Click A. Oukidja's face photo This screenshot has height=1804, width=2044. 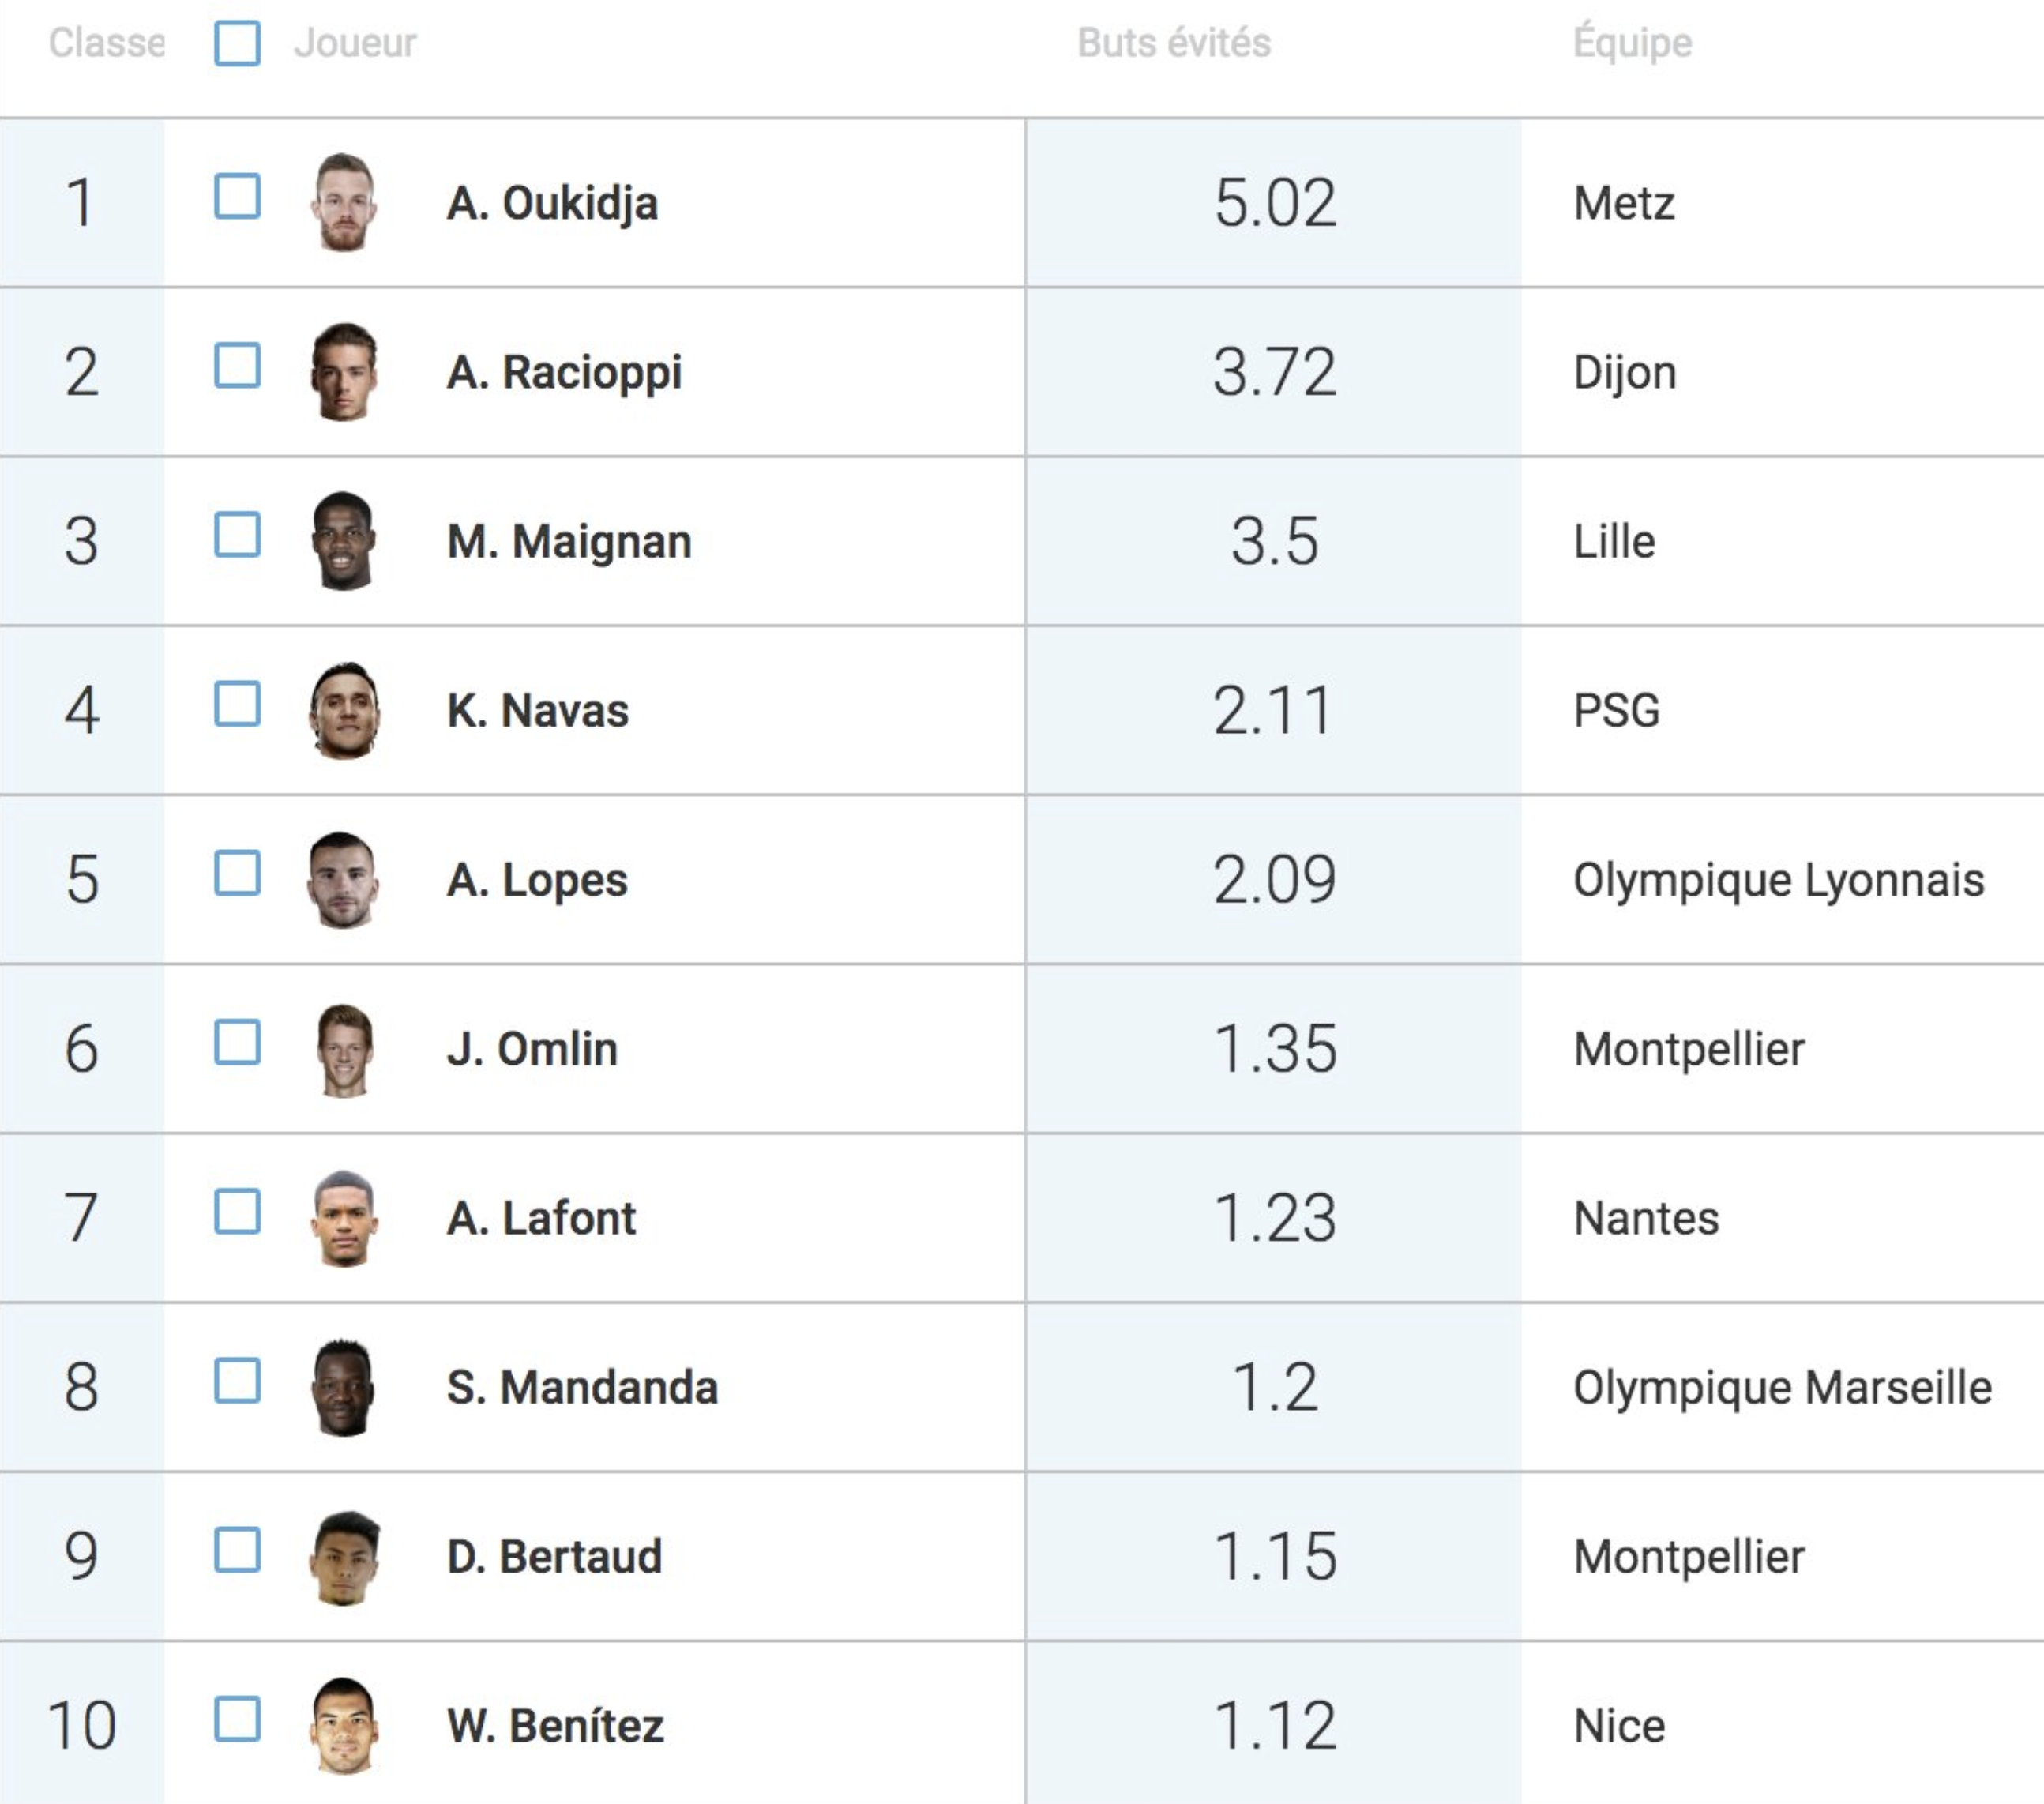tap(344, 202)
